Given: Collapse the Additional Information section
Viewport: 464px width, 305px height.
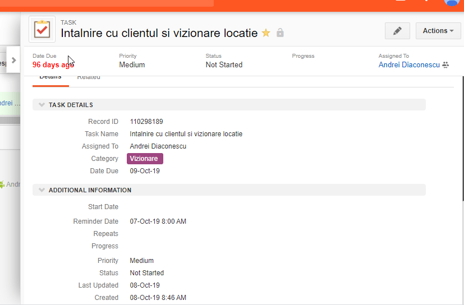Looking at the screenshot, I should [42, 190].
